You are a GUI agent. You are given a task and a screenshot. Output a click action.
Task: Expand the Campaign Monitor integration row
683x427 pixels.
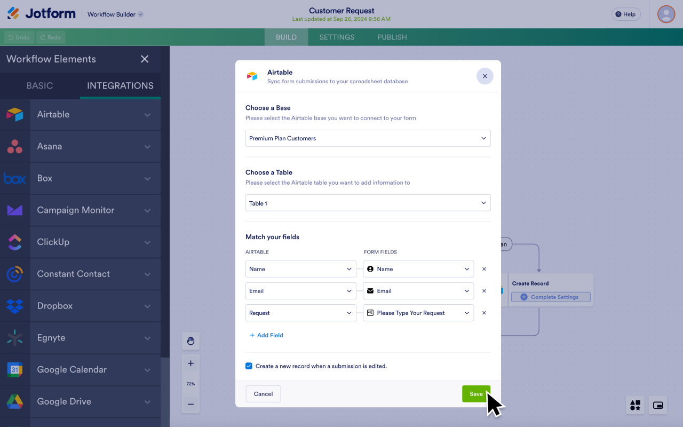tap(147, 210)
